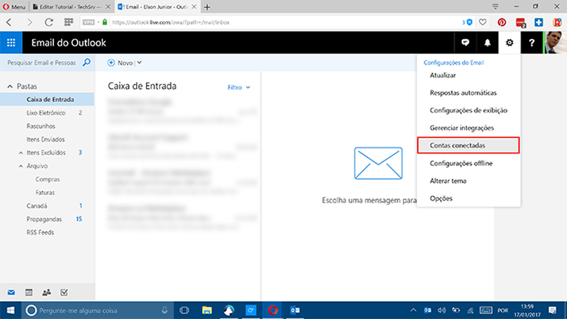The width and height of the screenshot is (567, 319).
Task: Click the Novo plus icon
Action: pos(111,63)
